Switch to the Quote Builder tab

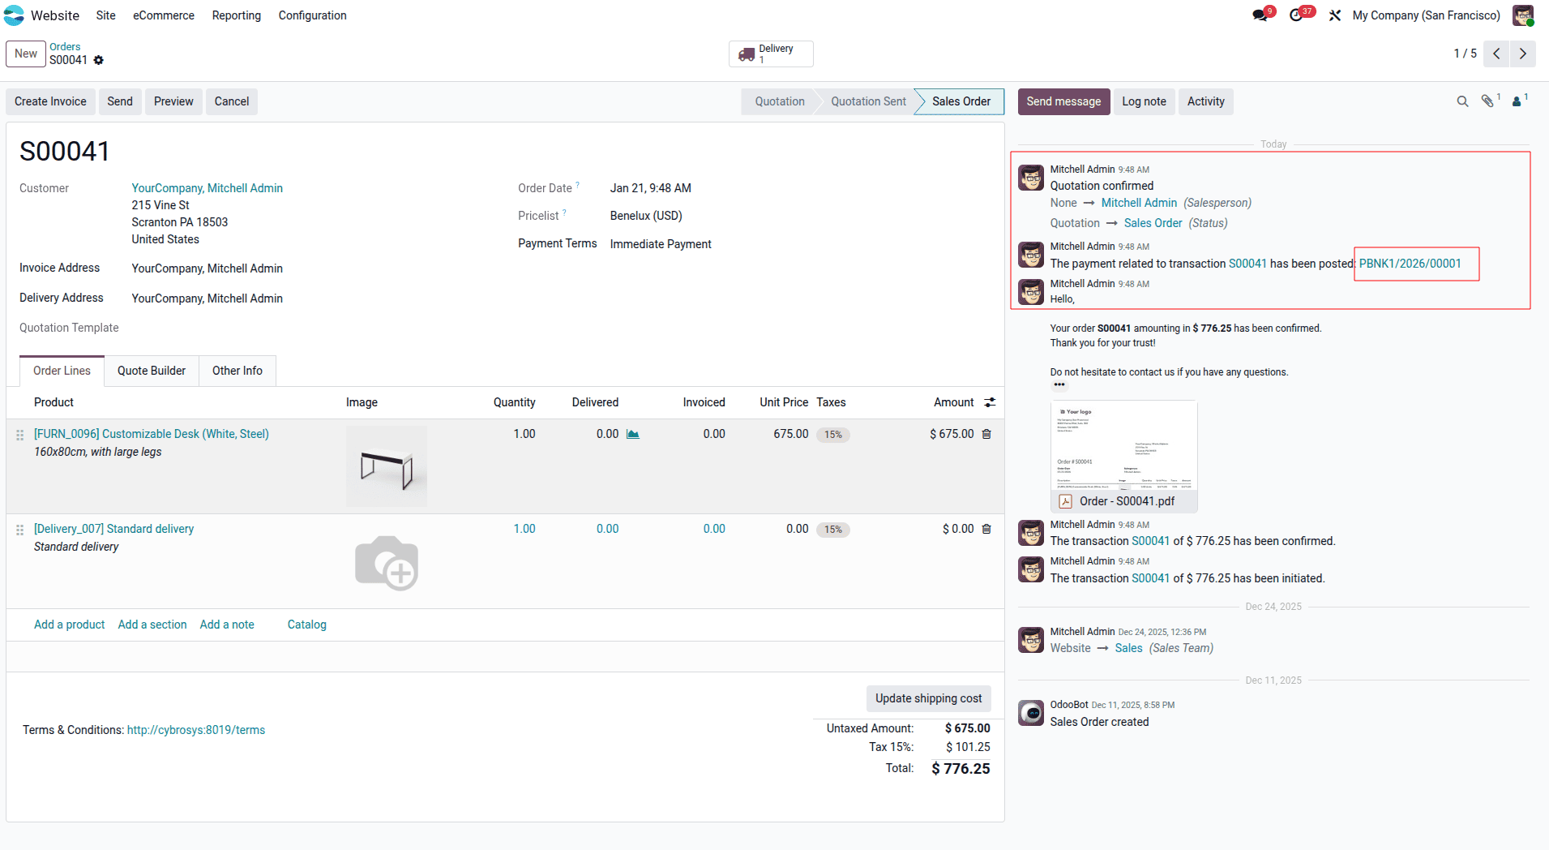click(151, 371)
